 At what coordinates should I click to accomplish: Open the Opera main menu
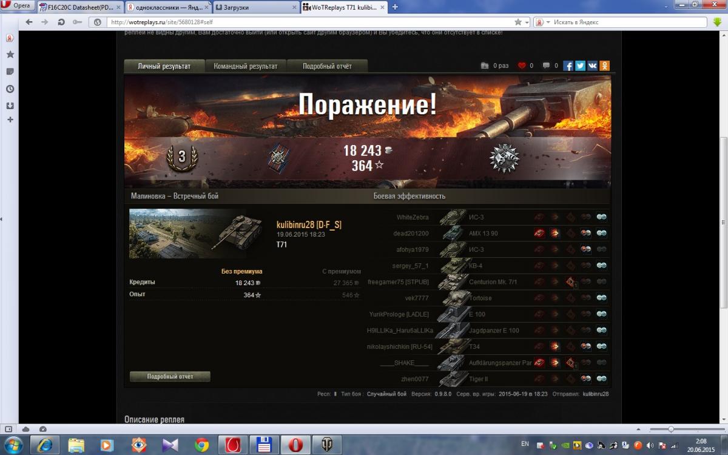tap(17, 5)
